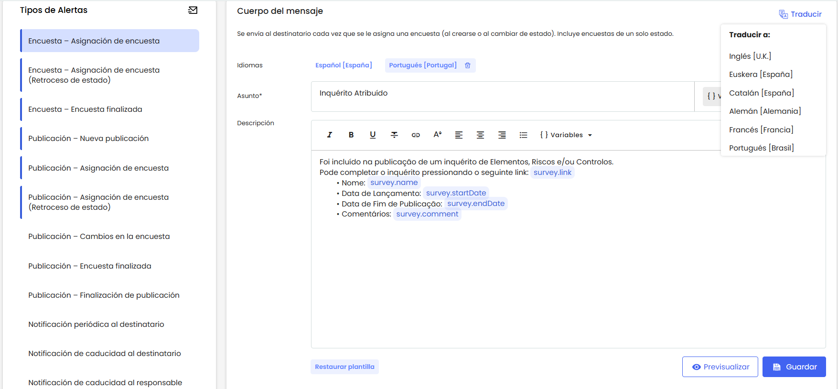Click the Asunto subject input field
Viewport: 838px width, 389px height.
pos(502,96)
